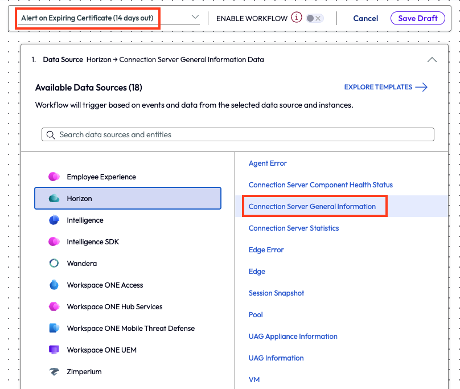Image resolution: width=460 pixels, height=389 pixels.
Task: Click Save Draft button
Action: 417,18
